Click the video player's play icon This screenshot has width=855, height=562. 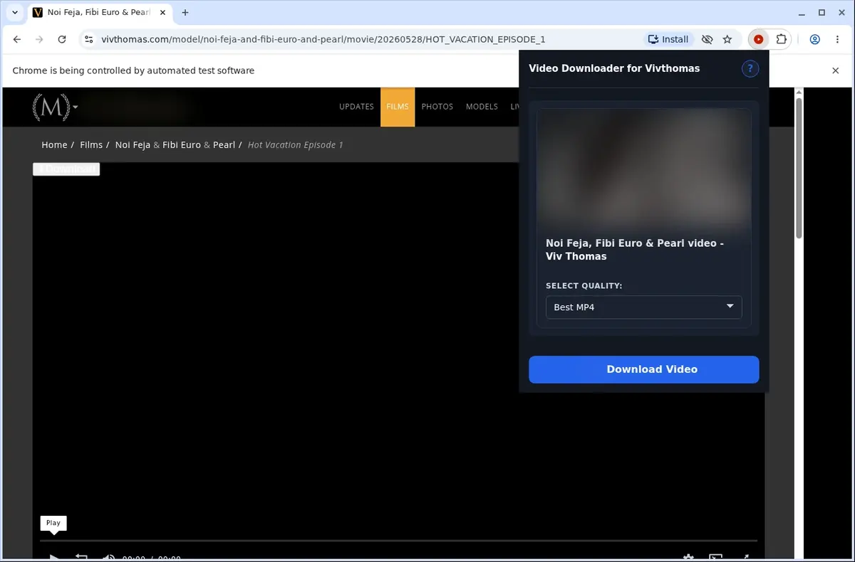tap(53, 557)
